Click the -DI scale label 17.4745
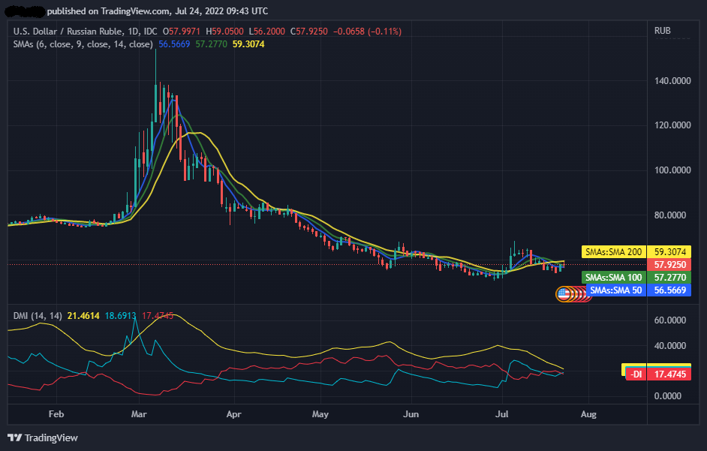 coord(658,374)
